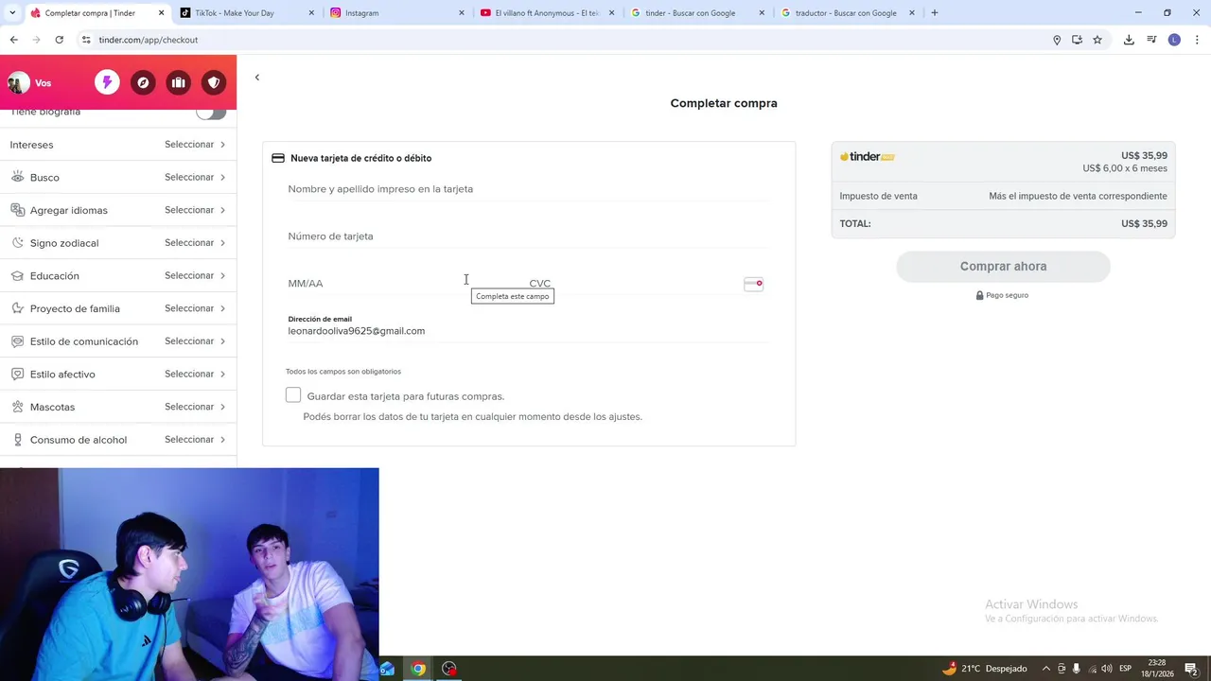
Task: Bookmark this page with the star icon
Action: tap(1097, 40)
